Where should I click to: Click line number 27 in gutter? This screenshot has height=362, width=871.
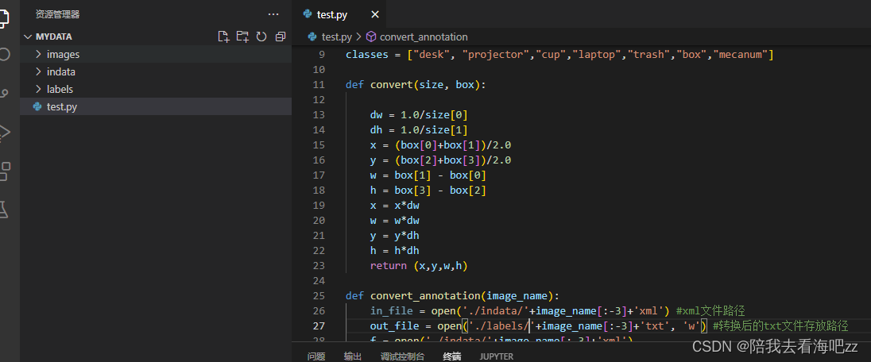click(319, 325)
